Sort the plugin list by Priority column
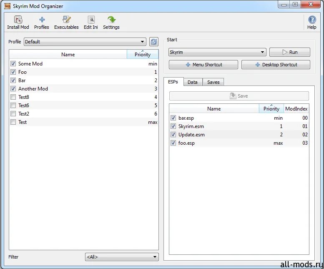Viewport: 324px width, 269px height. [x=271, y=109]
